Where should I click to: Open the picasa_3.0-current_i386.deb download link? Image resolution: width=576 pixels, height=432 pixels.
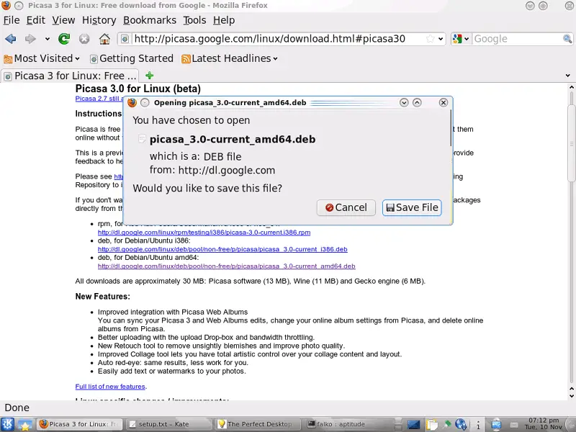(x=222, y=249)
